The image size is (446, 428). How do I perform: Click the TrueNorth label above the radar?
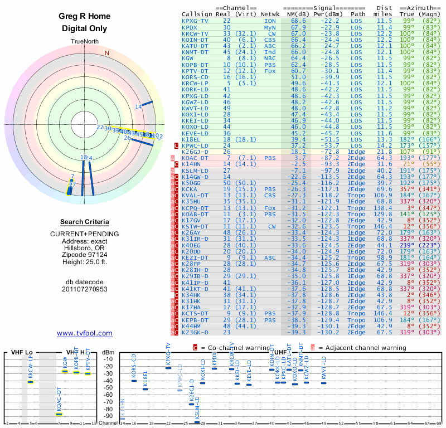tap(85, 42)
